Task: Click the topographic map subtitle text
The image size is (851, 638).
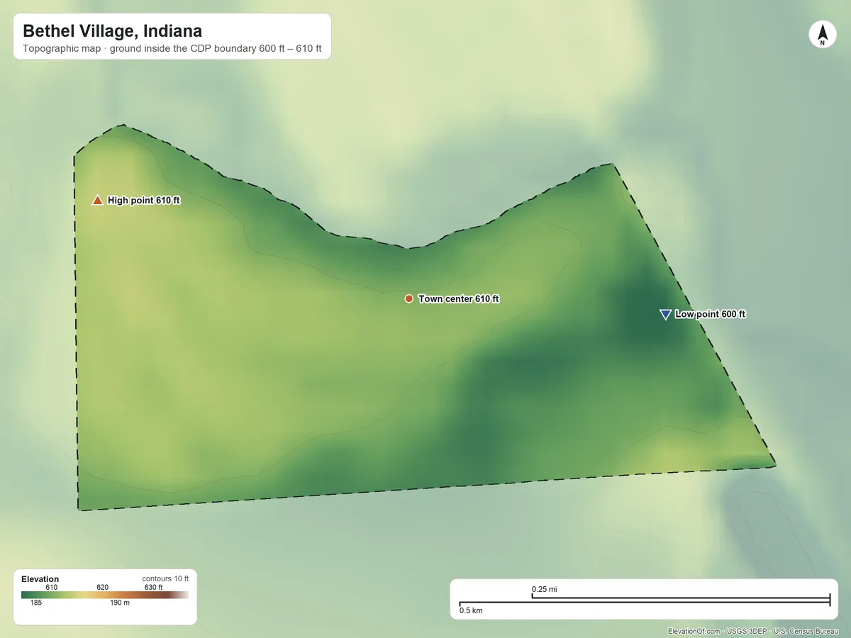Action: (x=172, y=50)
